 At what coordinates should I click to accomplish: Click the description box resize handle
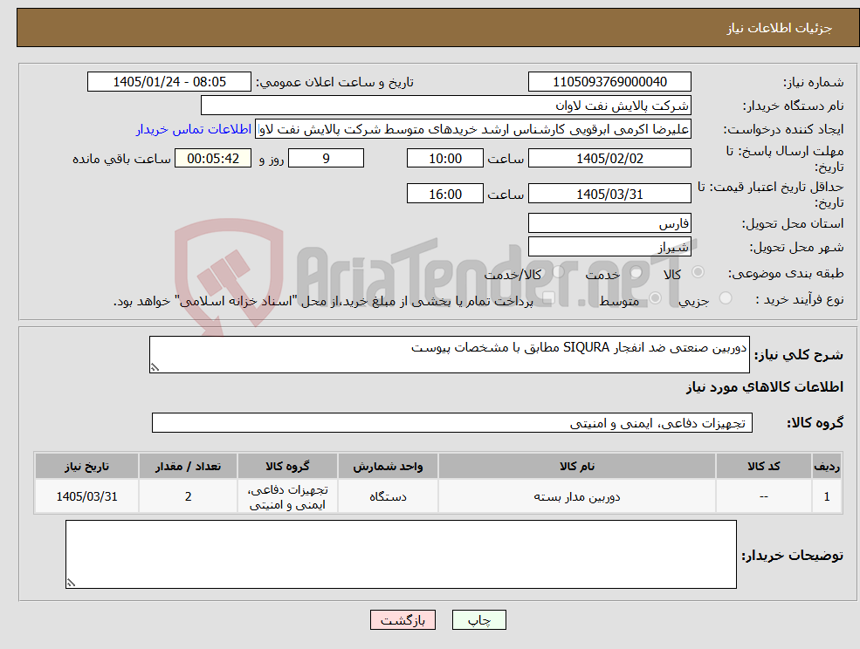tap(155, 368)
